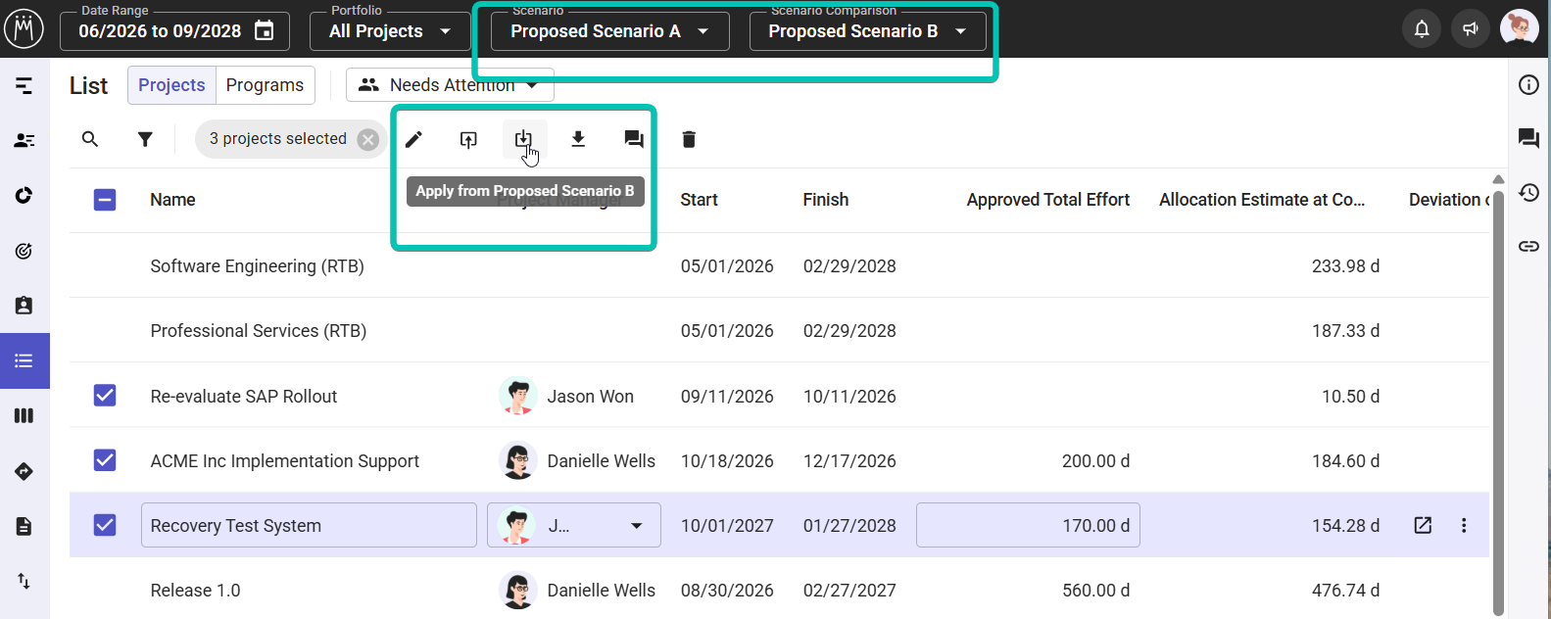Image resolution: width=1551 pixels, height=619 pixels.
Task: Click the Recovery Test System name field
Action: [309, 525]
